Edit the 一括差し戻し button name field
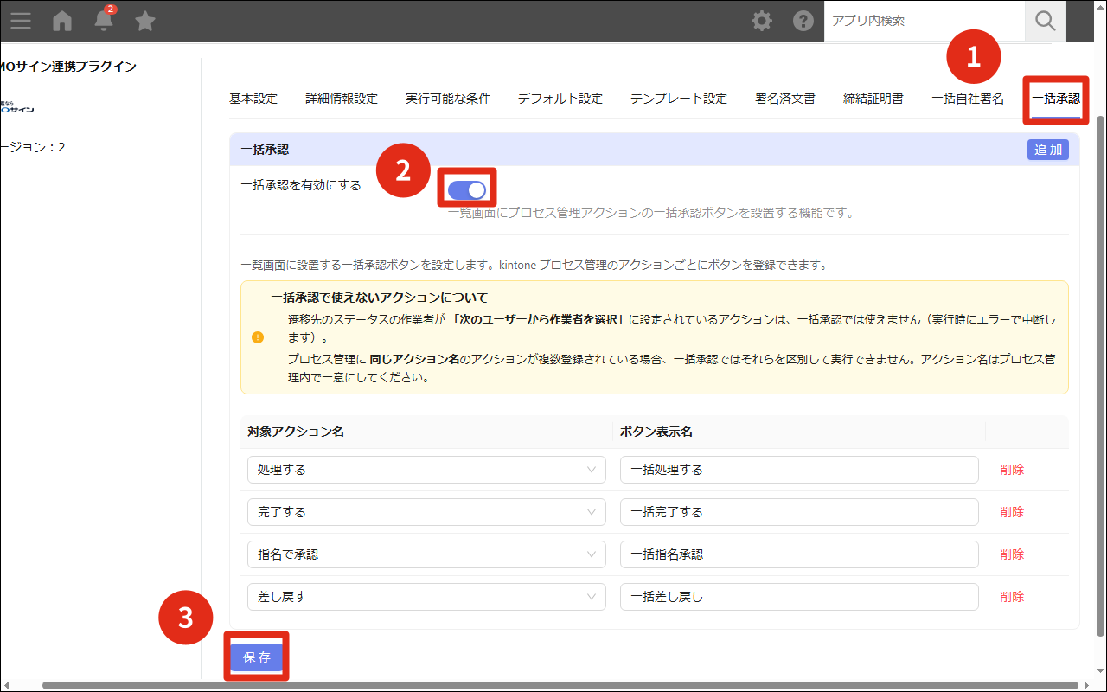Viewport: 1107px width, 692px height. point(799,597)
